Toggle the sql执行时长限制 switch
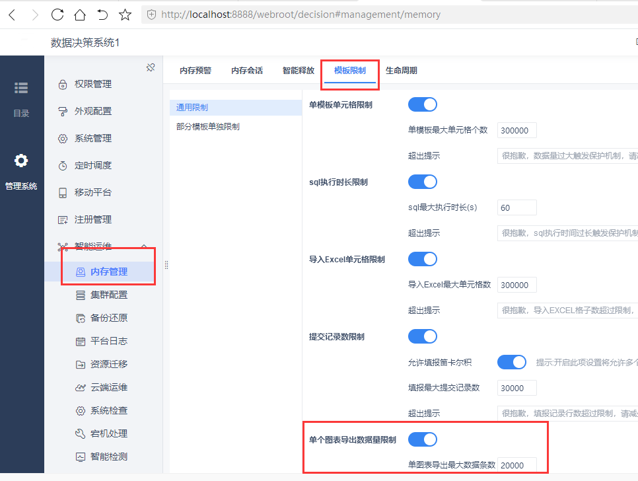The height and width of the screenshot is (481, 638). pyautogui.click(x=422, y=182)
